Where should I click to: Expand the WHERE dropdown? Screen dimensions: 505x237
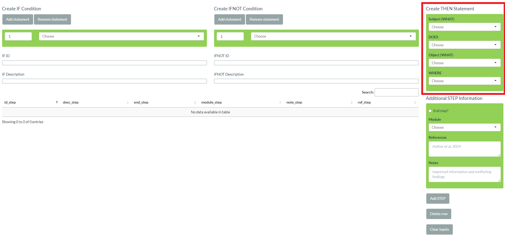464,81
